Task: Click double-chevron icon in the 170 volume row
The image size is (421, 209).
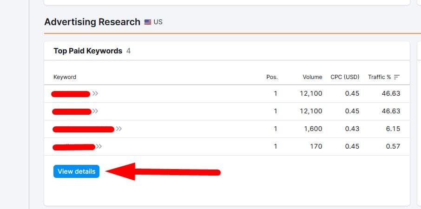Action: click(x=99, y=146)
